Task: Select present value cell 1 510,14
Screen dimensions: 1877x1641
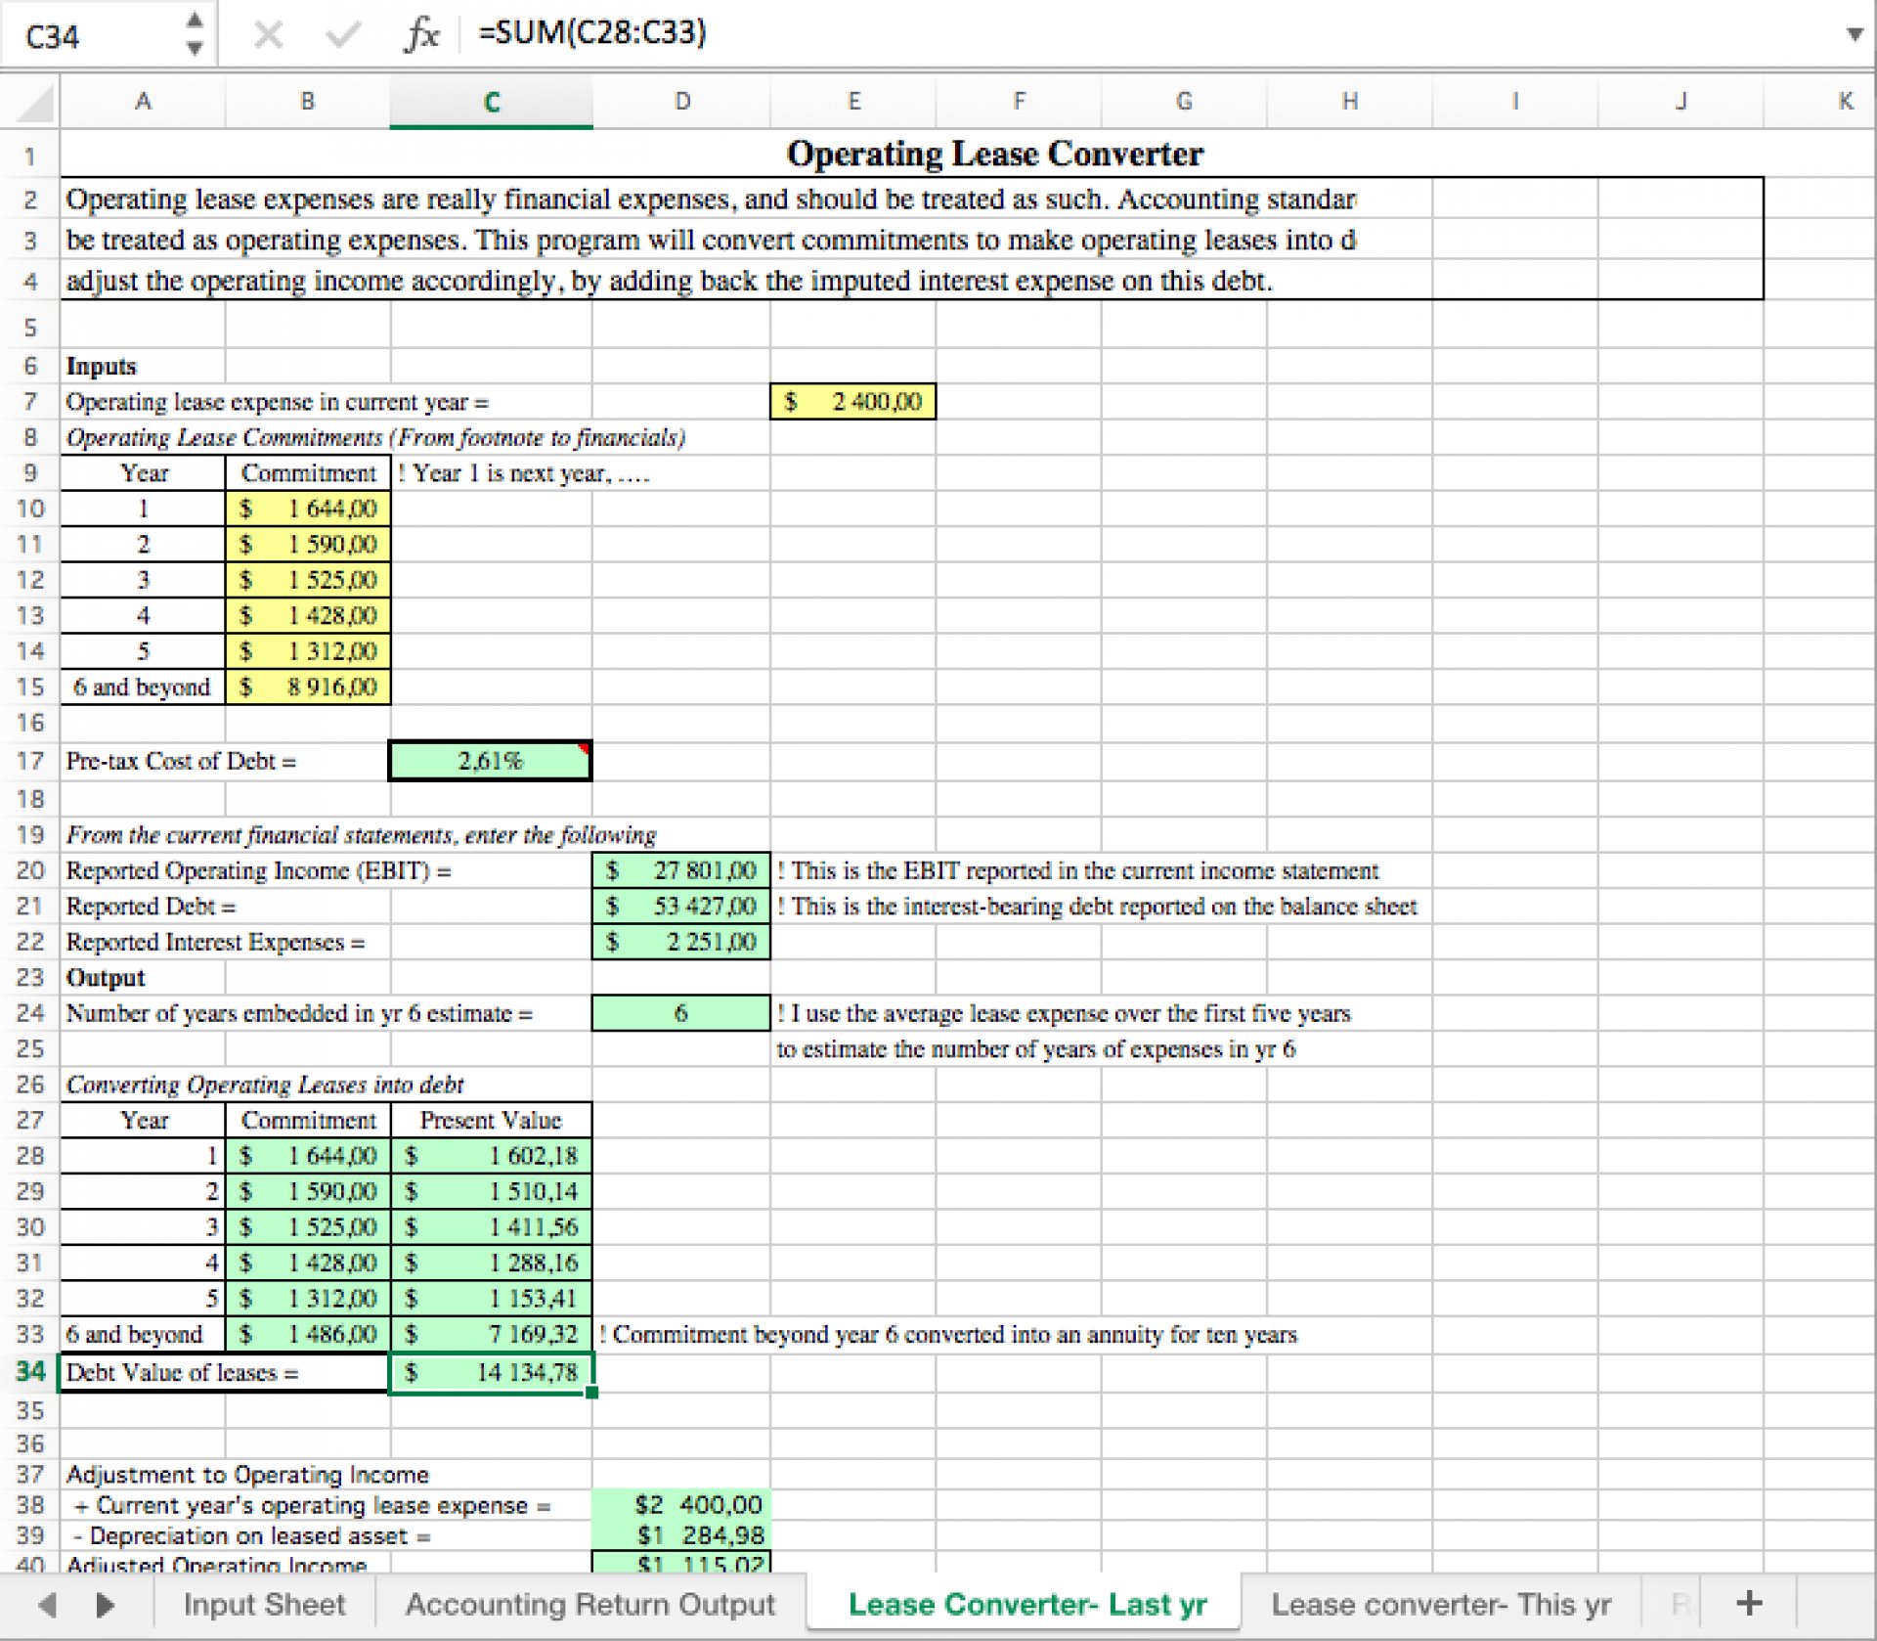Action: pos(491,1191)
